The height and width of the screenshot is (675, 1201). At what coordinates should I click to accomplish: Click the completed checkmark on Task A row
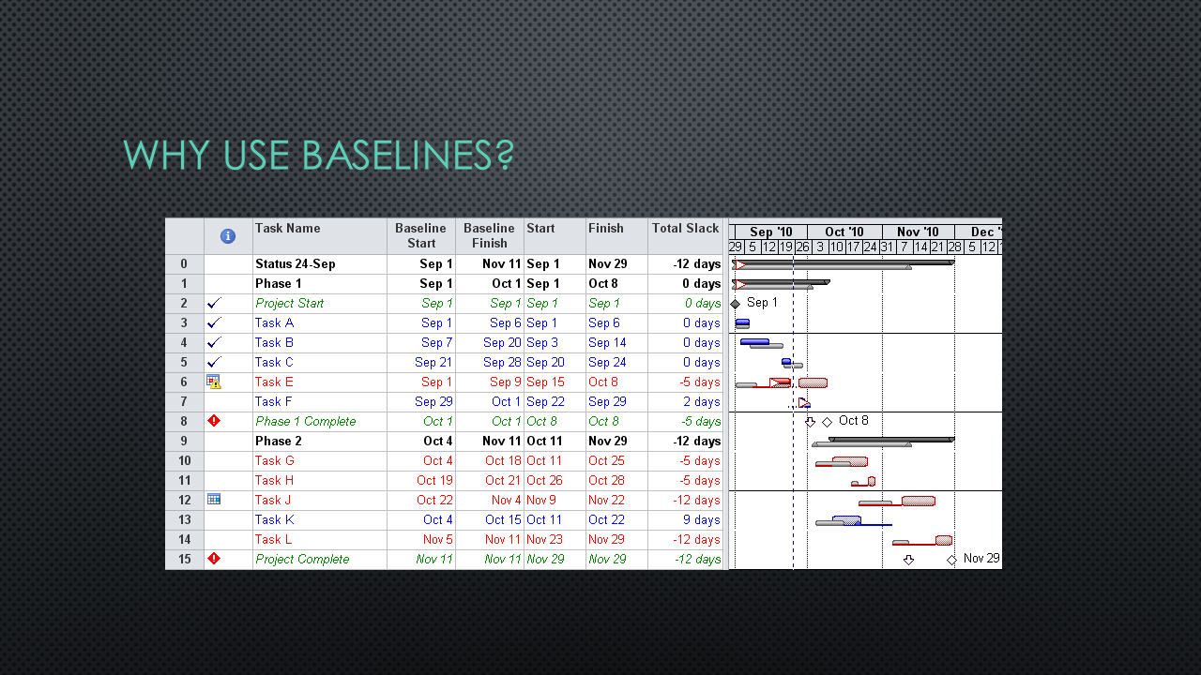click(x=214, y=322)
